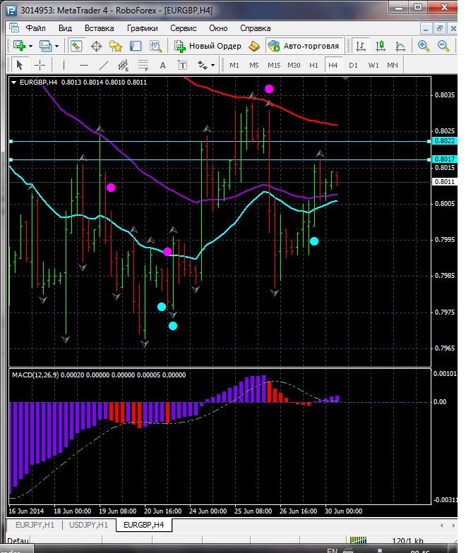The height and width of the screenshot is (553, 466).
Task: Expand the new chart dropdown arrow
Action: tap(32, 46)
